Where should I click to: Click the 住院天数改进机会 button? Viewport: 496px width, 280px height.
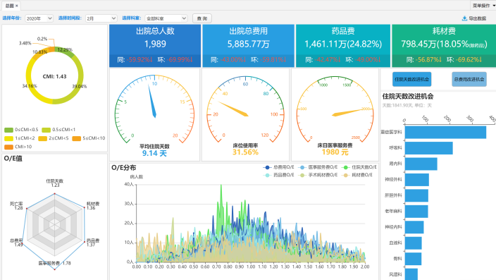click(412, 79)
